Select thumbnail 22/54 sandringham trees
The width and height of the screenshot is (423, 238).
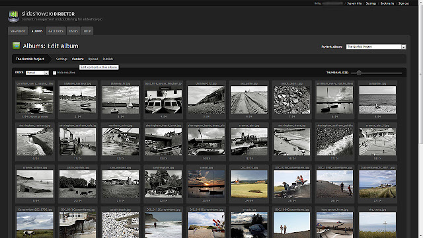click(163, 184)
